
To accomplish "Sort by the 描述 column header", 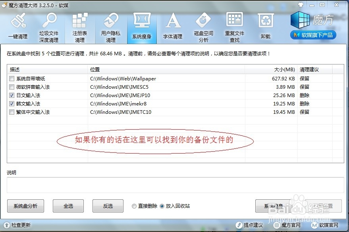I will click(x=47, y=69).
